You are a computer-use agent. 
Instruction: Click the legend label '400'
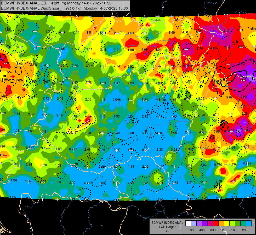(x=202, y=230)
